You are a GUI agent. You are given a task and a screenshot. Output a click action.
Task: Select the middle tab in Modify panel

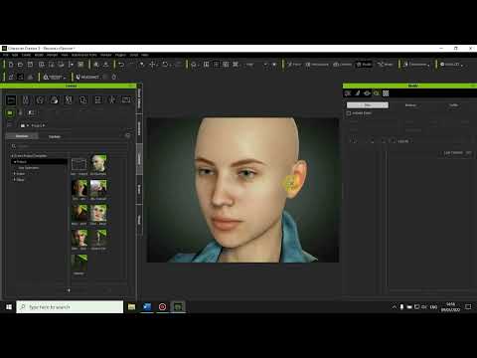tap(410, 105)
